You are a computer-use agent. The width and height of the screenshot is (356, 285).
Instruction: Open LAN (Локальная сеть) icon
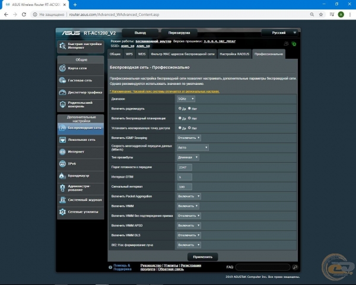point(62,140)
